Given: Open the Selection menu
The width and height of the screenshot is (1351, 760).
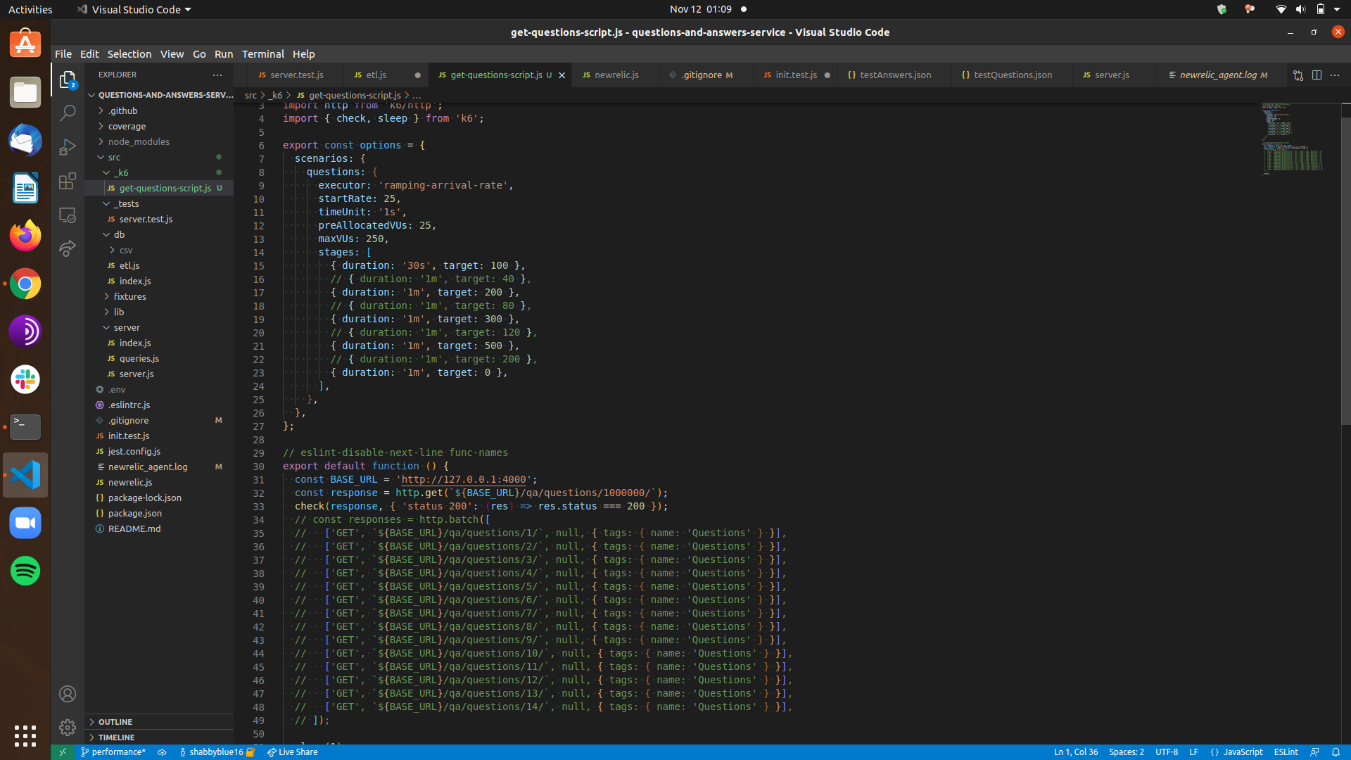Looking at the screenshot, I should (x=129, y=54).
